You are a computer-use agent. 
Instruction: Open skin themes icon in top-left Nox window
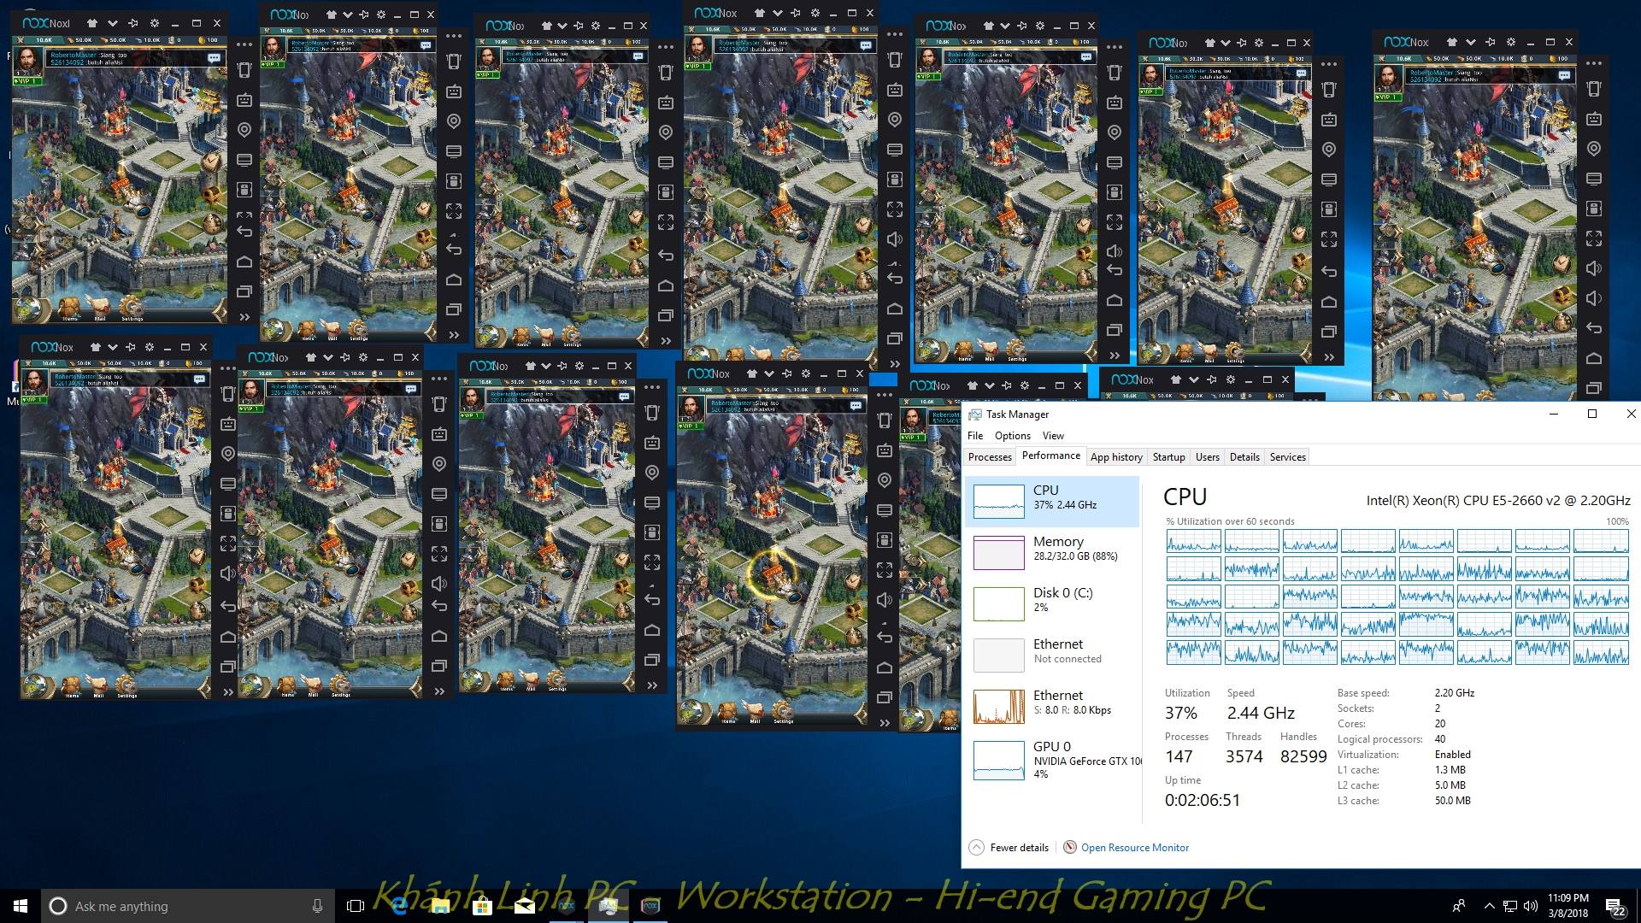92,23
